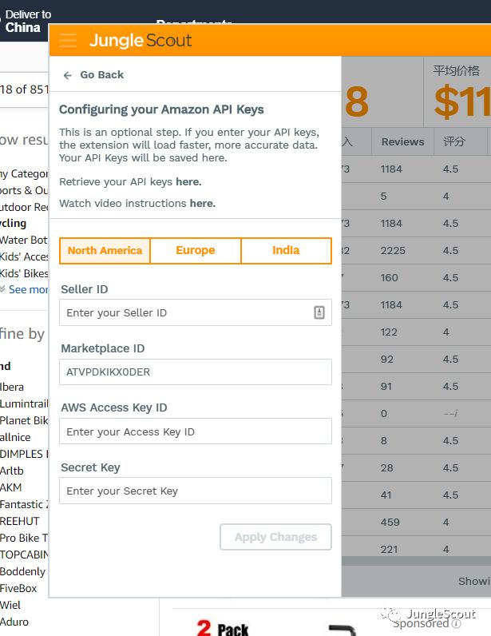The image size is (491, 636).
Task: Sort by the Reviews column header
Action: coord(402,142)
